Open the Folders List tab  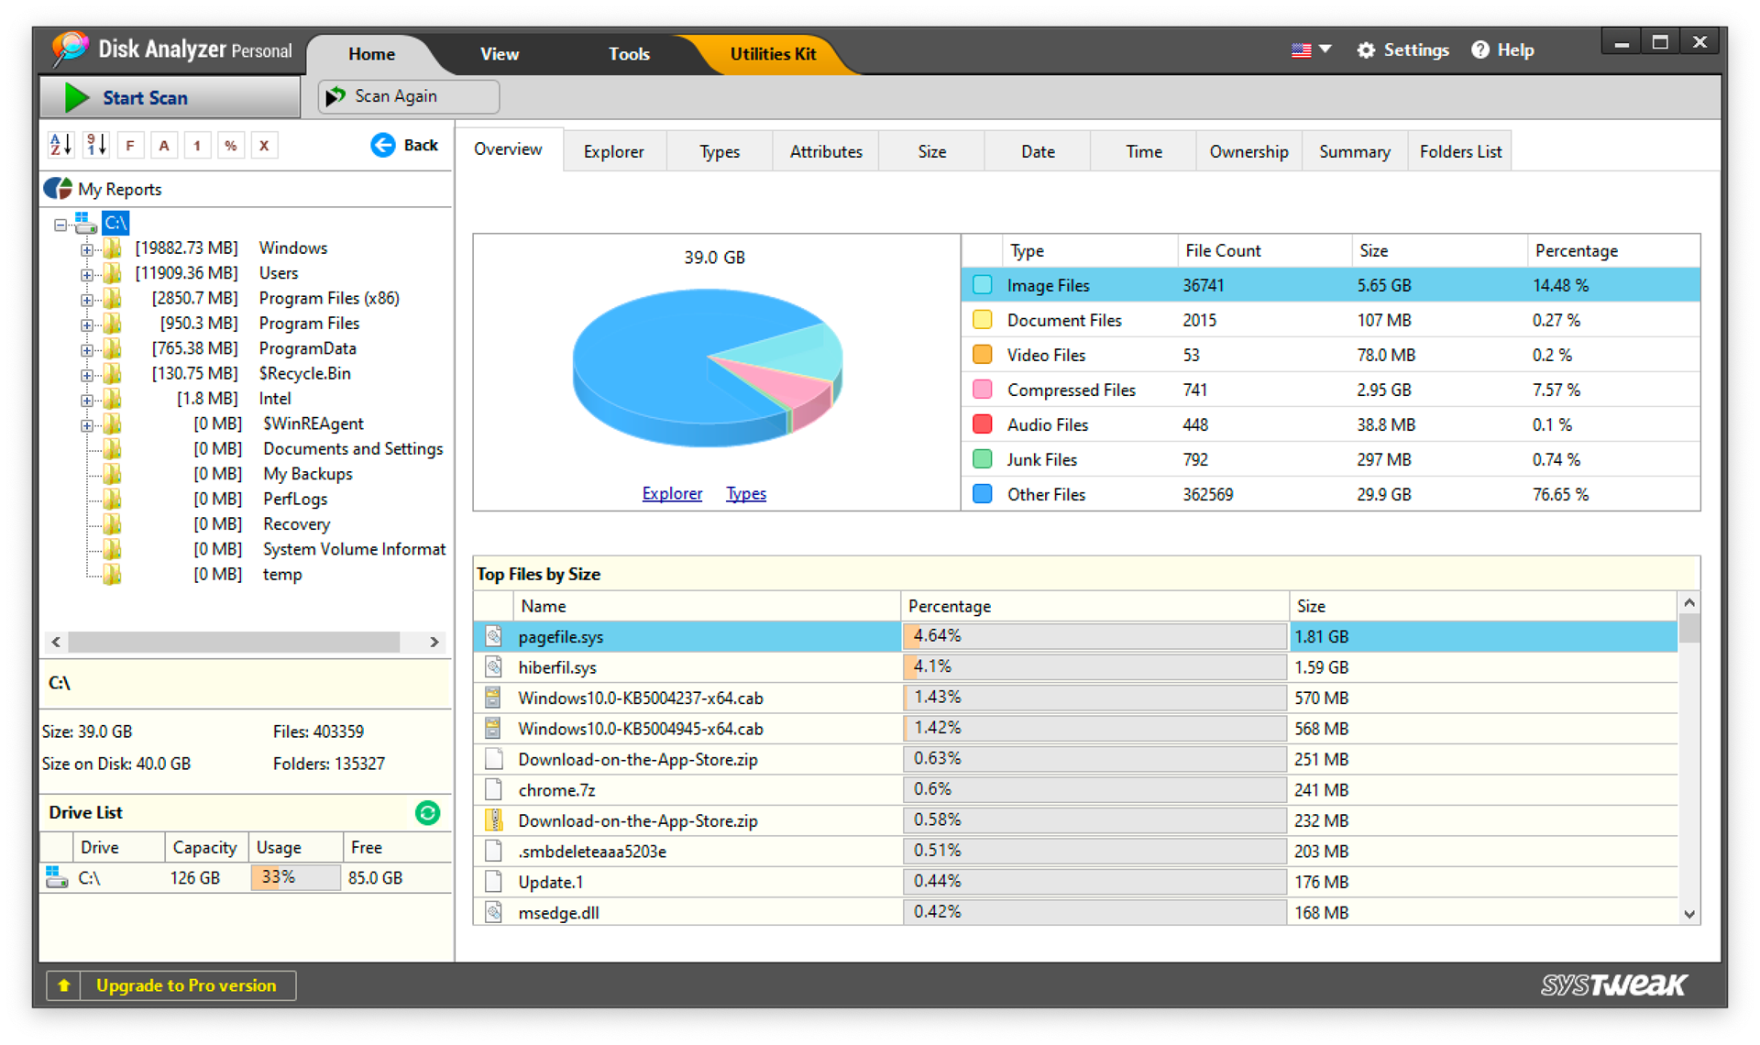(1460, 151)
